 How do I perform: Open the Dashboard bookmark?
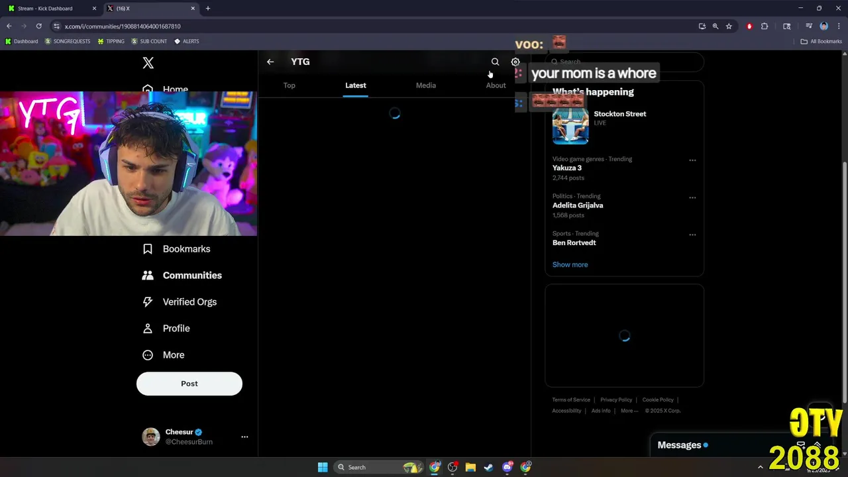21,41
